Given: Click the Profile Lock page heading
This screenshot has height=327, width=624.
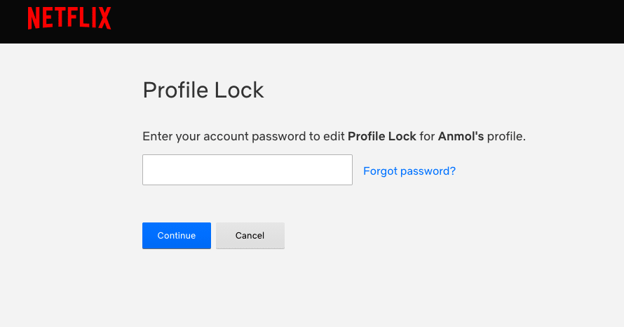Looking at the screenshot, I should click(203, 90).
